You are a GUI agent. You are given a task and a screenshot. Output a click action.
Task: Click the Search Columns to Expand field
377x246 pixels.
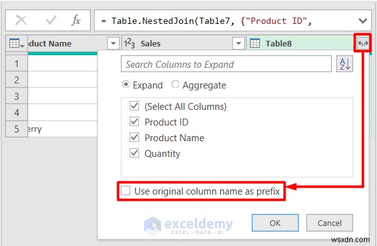tap(226, 64)
